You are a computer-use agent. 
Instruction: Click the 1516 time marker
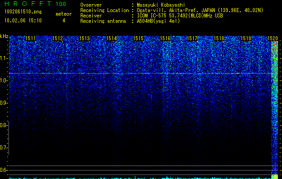point(165,38)
